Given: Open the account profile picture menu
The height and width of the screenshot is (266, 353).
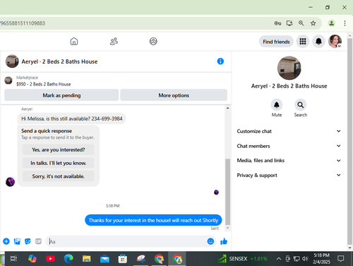Looking at the screenshot, I should [335, 41].
